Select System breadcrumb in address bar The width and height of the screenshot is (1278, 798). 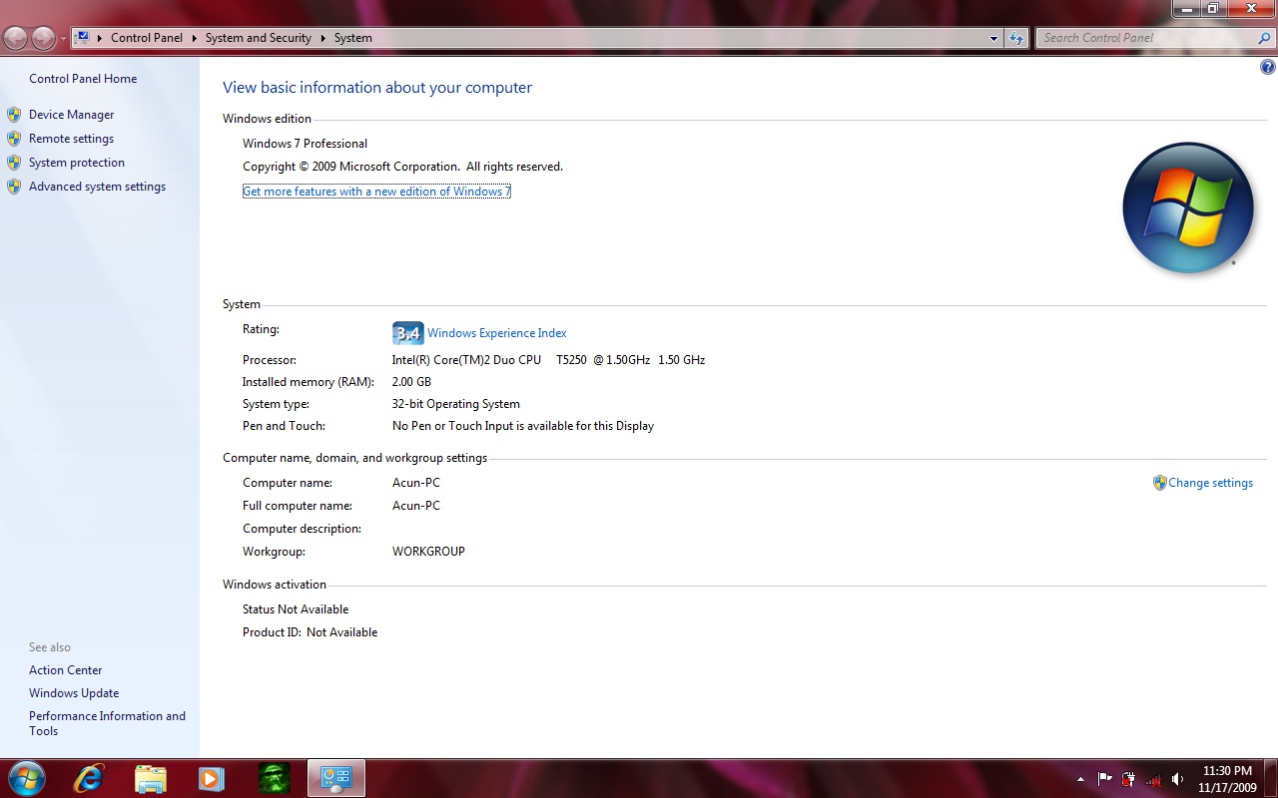coord(353,38)
